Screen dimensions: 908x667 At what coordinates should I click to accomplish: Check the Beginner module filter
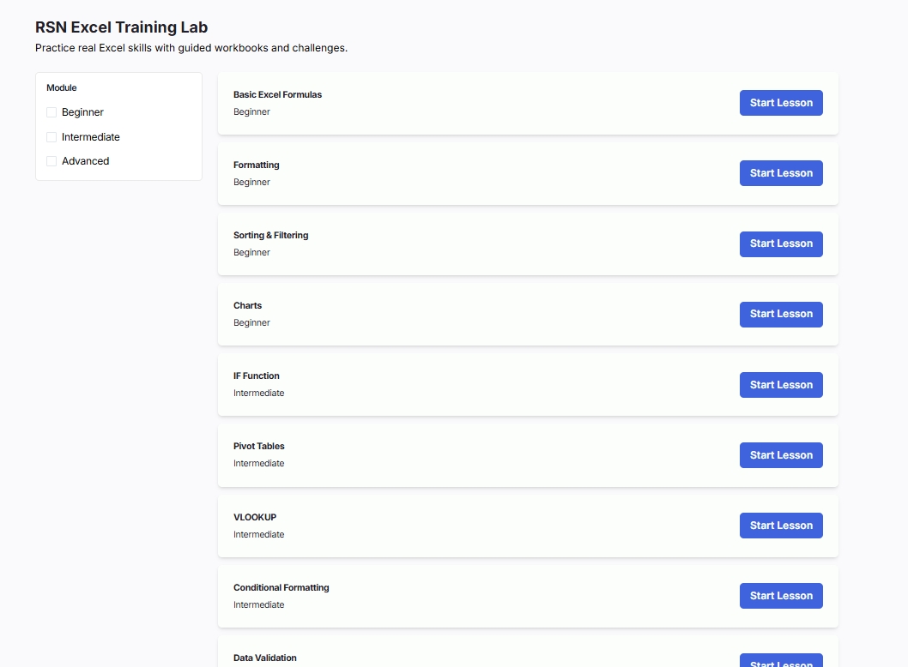click(51, 112)
